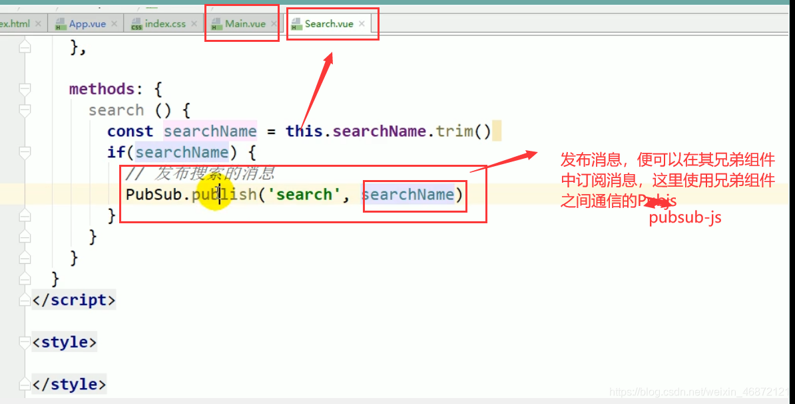Click fold-end marker on the '},' line
The width and height of the screenshot is (795, 404).
click(x=25, y=48)
